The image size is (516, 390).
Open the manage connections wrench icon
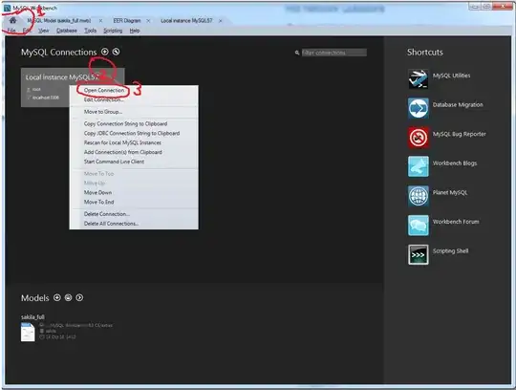pos(116,52)
